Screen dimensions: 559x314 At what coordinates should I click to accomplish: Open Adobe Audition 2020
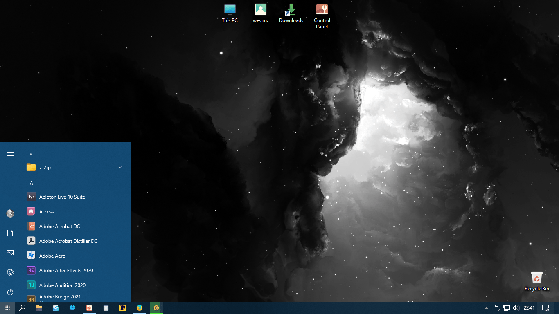tap(62, 285)
